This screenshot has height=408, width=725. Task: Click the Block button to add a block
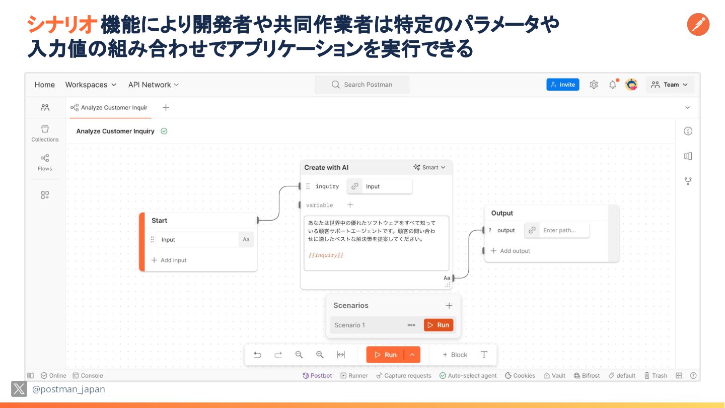455,355
